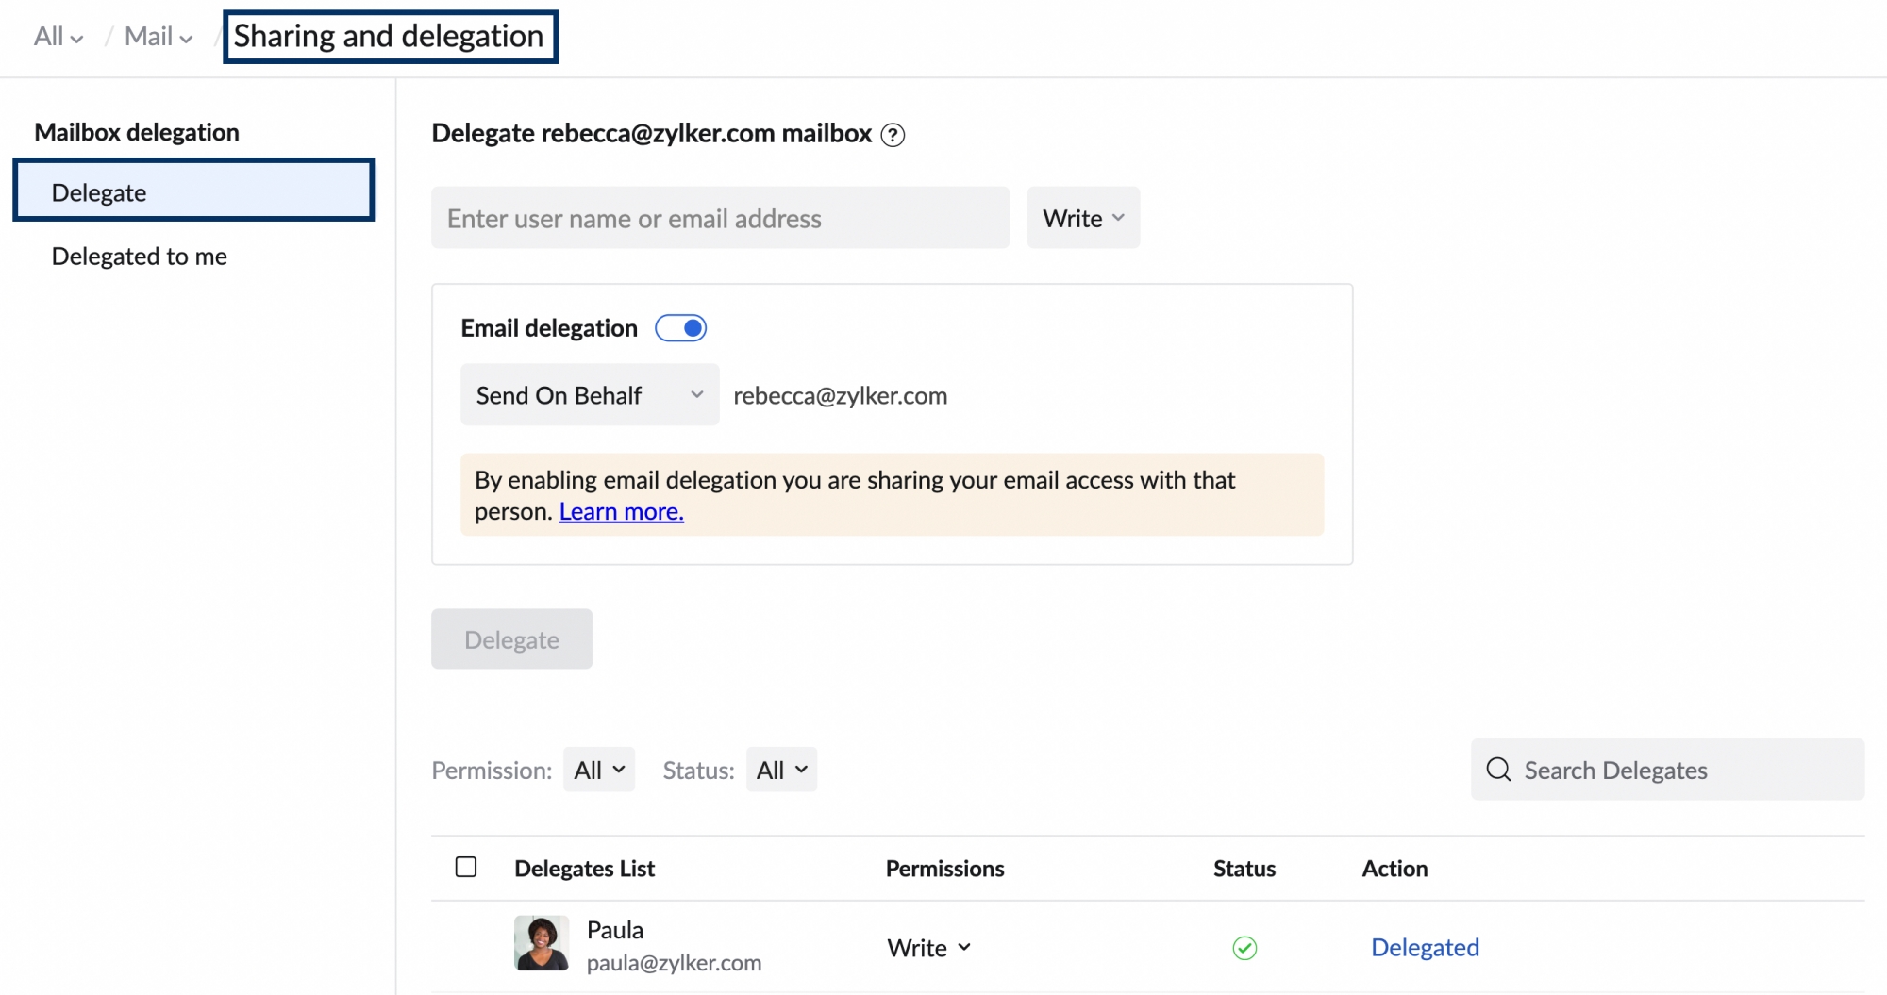
Task: Open the Write permission dropdown
Action: (x=1083, y=218)
